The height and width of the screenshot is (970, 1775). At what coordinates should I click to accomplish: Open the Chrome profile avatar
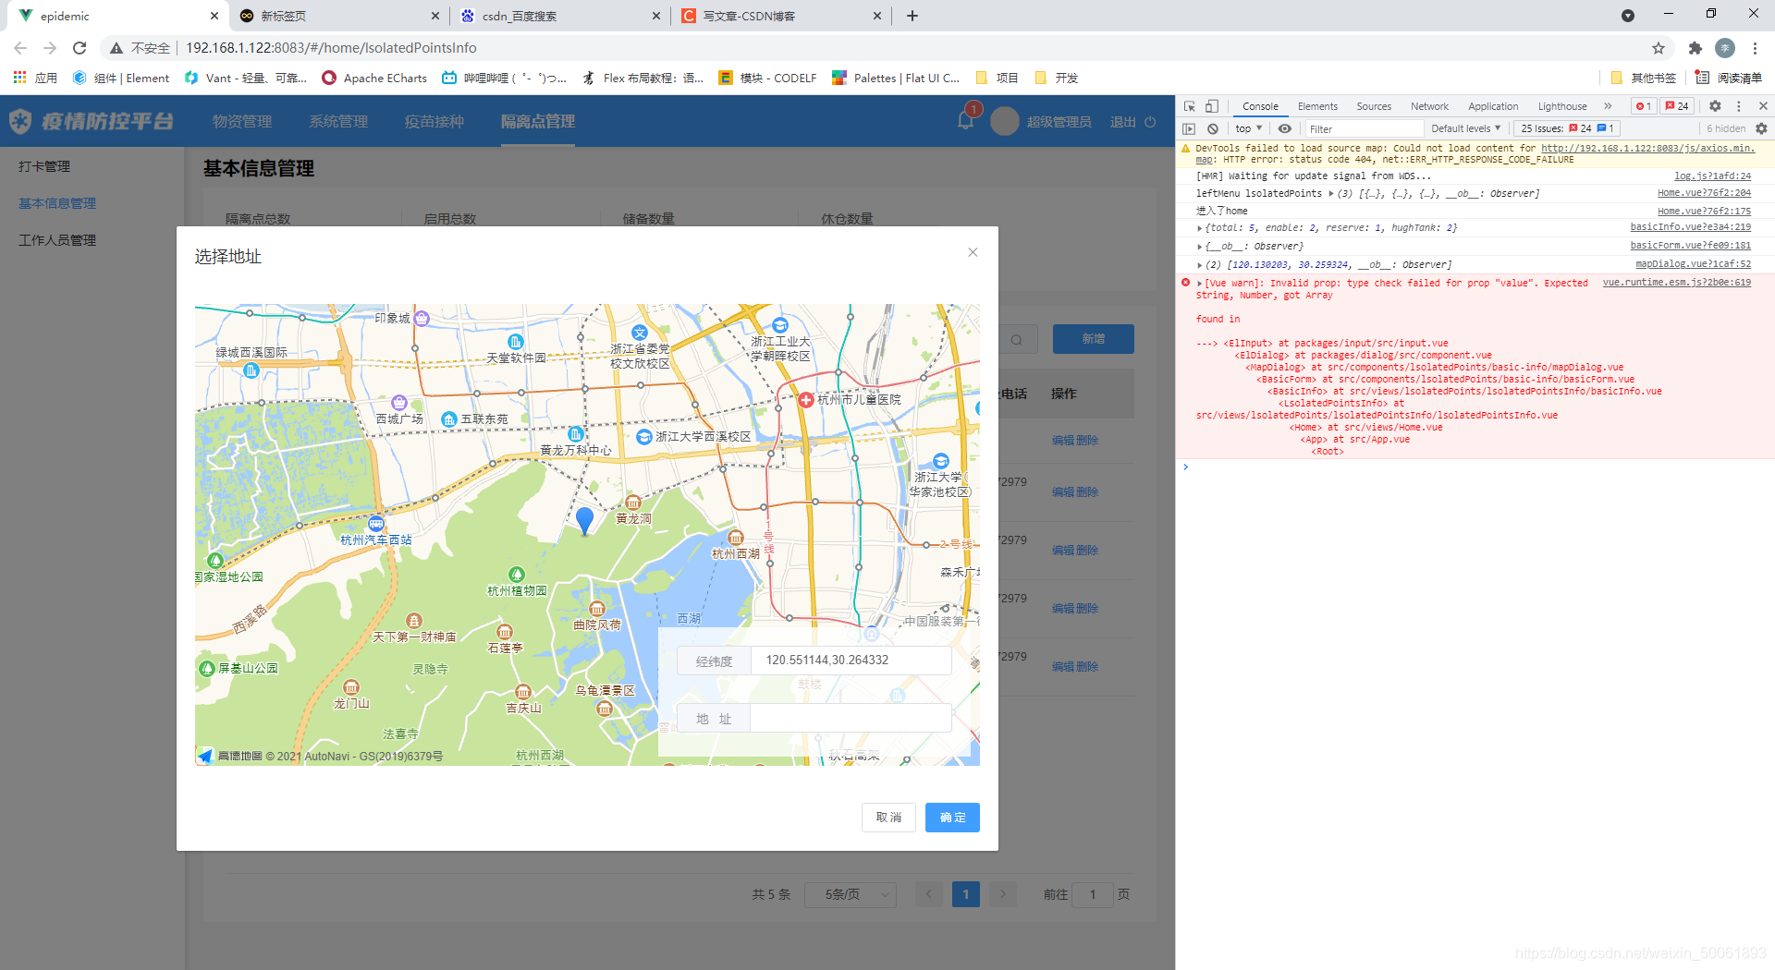click(1724, 48)
